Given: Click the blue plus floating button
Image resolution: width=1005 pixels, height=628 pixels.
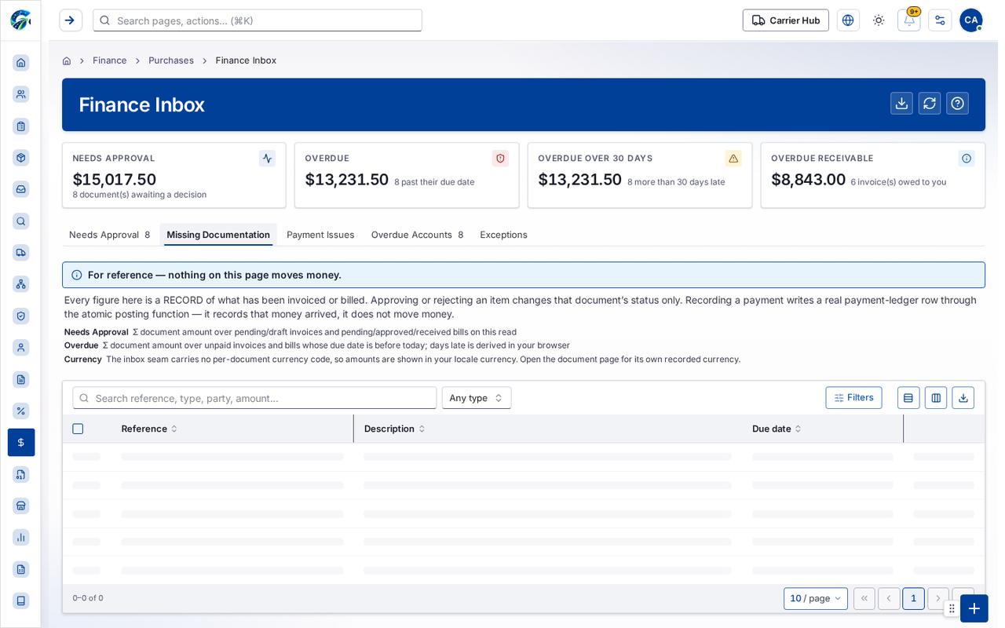Looking at the screenshot, I should click(974, 608).
